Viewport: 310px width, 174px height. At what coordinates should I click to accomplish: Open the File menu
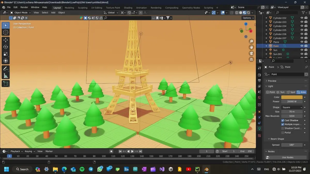pyautogui.click(x=9, y=7)
